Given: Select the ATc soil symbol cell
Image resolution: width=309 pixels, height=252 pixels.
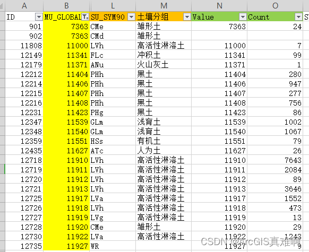Looking at the screenshot, I should (113, 151).
